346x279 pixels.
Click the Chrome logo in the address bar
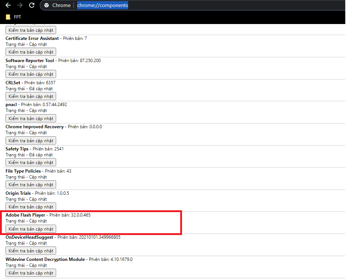47,5
